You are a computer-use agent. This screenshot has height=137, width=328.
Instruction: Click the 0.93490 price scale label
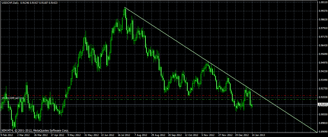pos(323,80)
